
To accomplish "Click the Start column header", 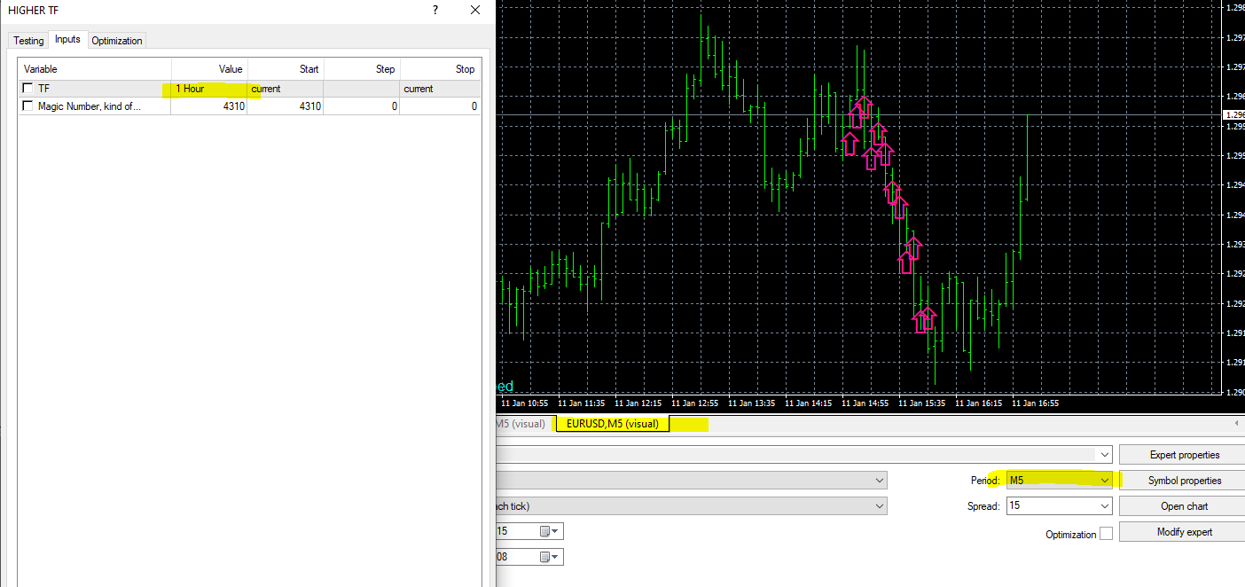I will click(286, 69).
